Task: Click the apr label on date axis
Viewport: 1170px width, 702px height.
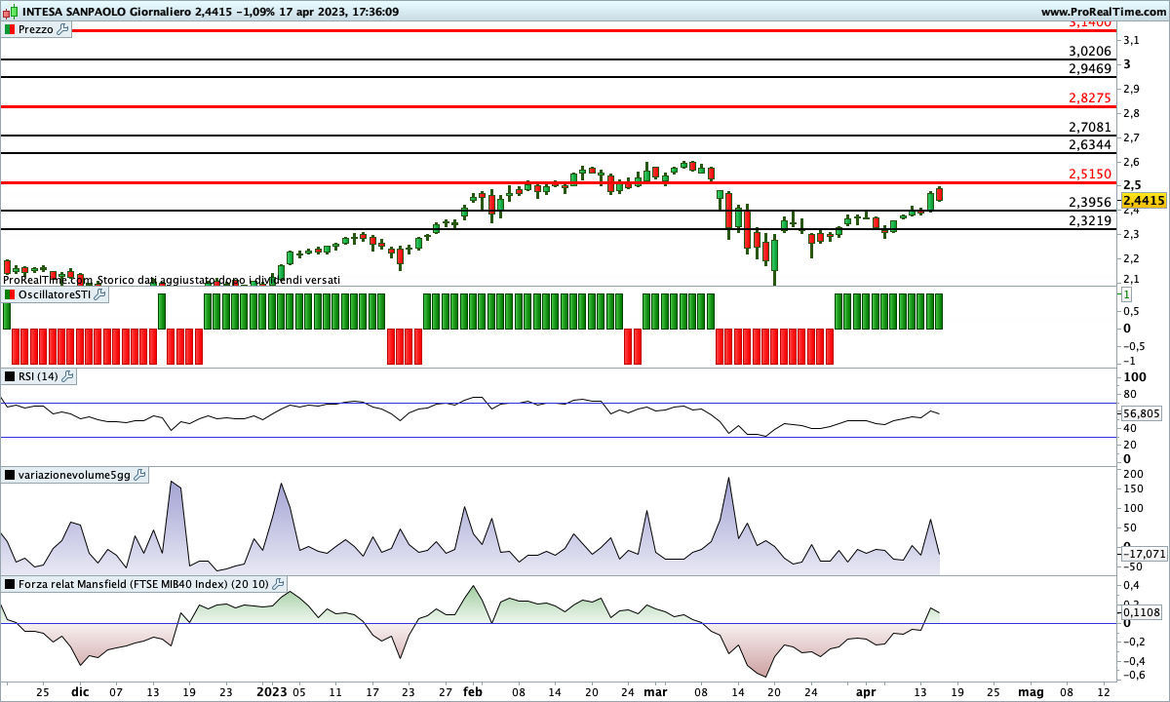Action: [866, 691]
